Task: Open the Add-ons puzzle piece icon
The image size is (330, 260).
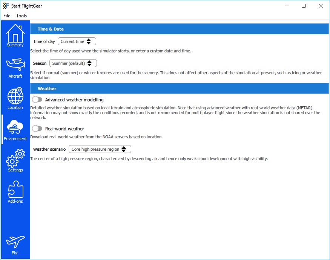Action: [x=15, y=189]
